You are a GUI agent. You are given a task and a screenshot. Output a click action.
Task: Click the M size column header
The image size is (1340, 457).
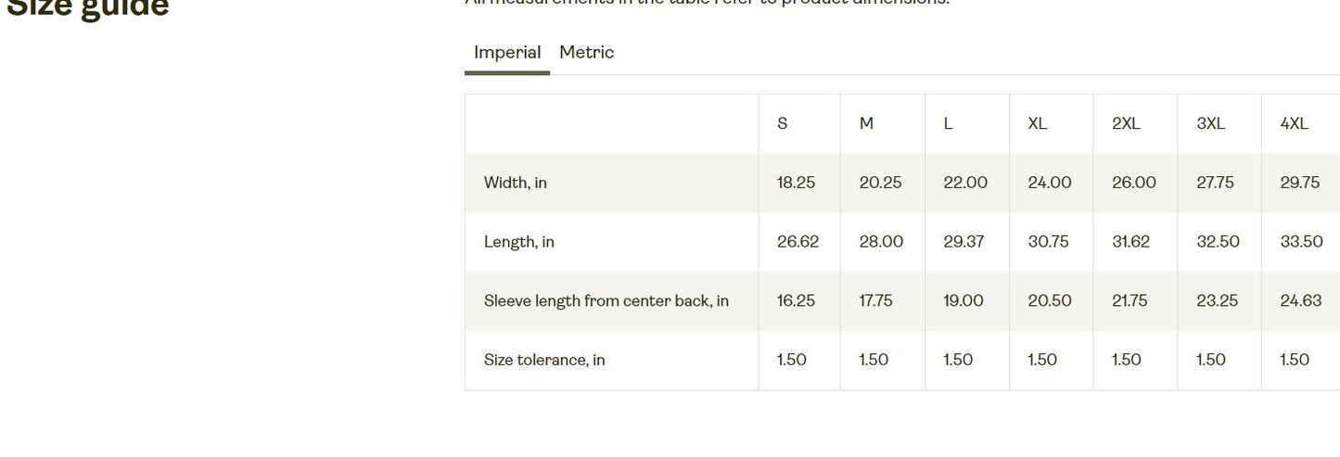[866, 124]
